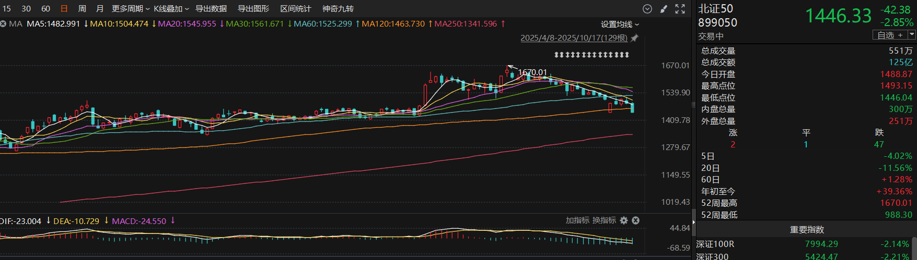Select the 重要指数 section header
This screenshot has width=917, height=260.
(807, 230)
